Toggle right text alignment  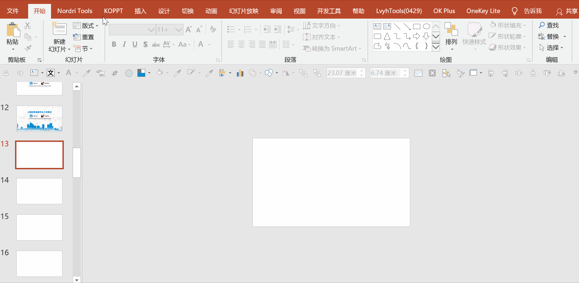point(252,44)
